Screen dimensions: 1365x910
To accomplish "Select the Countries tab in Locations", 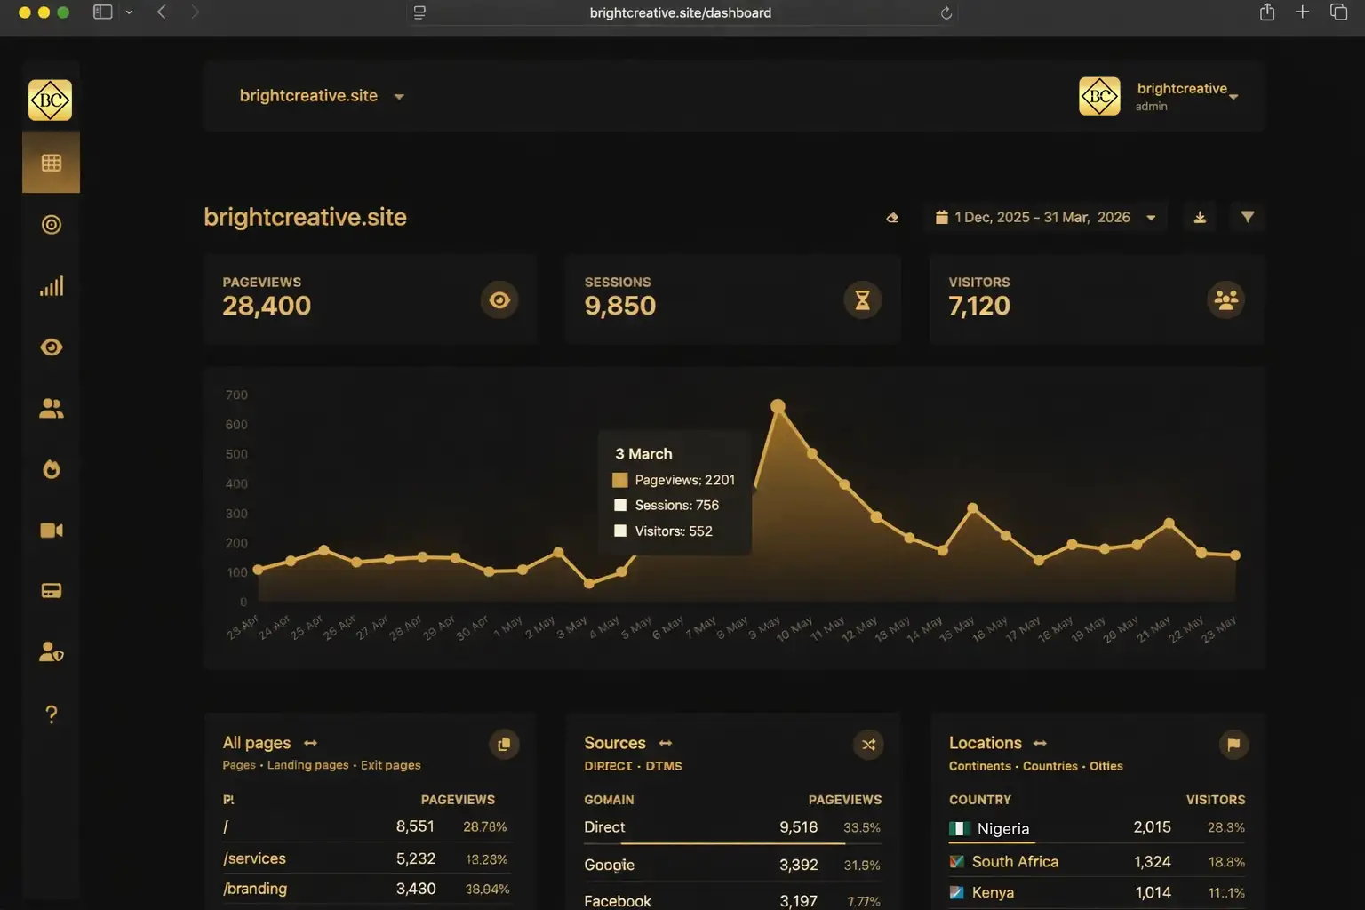I will click(x=1050, y=766).
